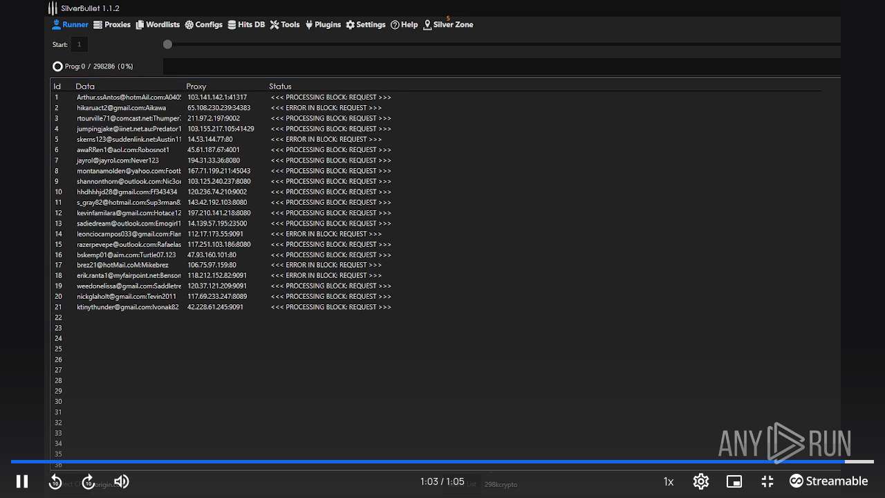Open the Runner tab

click(x=71, y=25)
